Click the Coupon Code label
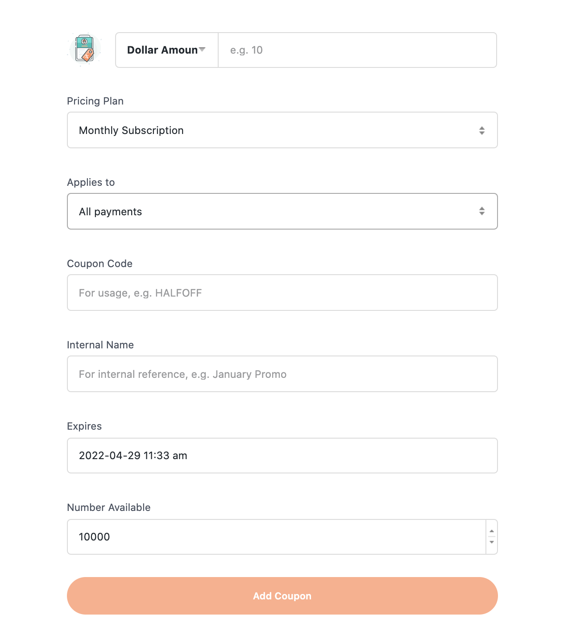 100,264
